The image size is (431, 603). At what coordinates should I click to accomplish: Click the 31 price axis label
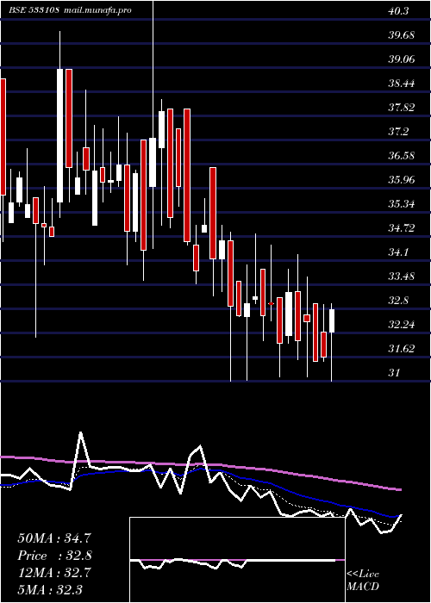point(394,373)
